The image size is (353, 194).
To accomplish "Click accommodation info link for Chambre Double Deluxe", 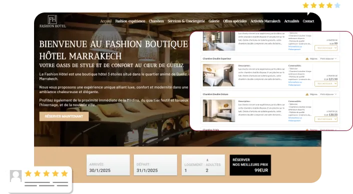I will click(295, 119).
